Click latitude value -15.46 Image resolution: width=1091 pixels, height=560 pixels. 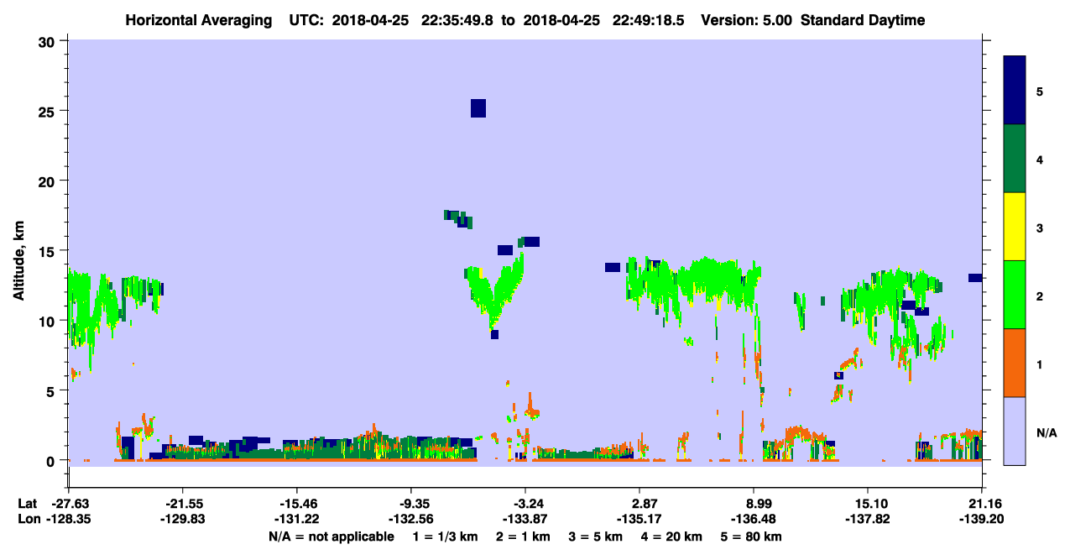(x=297, y=504)
